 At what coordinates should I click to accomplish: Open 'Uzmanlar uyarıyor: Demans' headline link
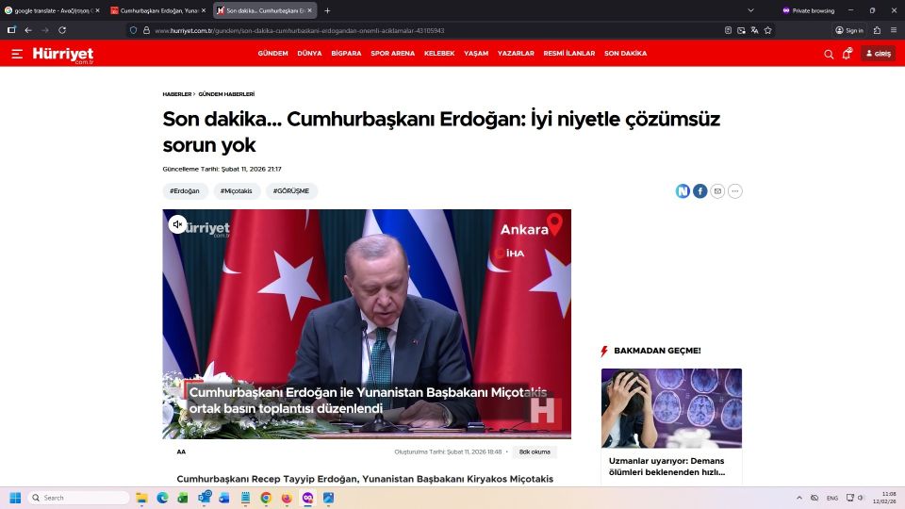click(666, 467)
